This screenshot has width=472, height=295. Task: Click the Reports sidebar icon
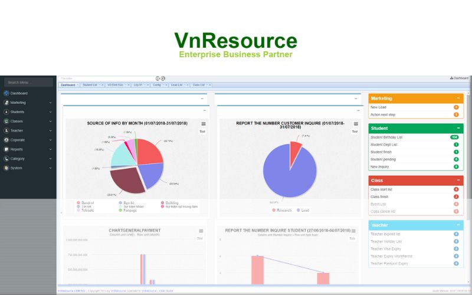coord(6,149)
